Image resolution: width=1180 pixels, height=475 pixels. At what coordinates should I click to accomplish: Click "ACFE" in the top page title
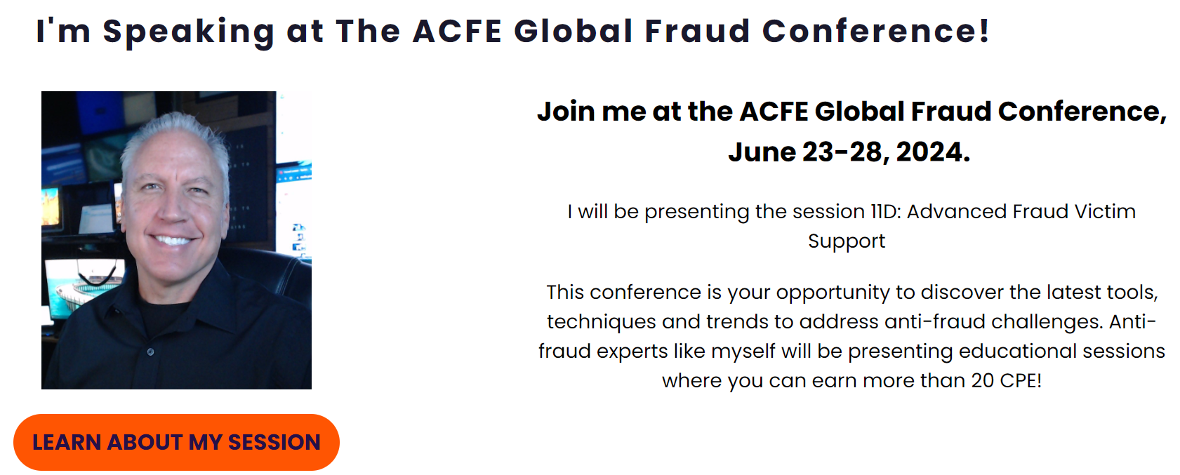(457, 32)
